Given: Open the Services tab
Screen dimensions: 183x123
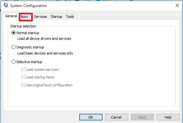Looking at the screenshot, I should point(40,17).
